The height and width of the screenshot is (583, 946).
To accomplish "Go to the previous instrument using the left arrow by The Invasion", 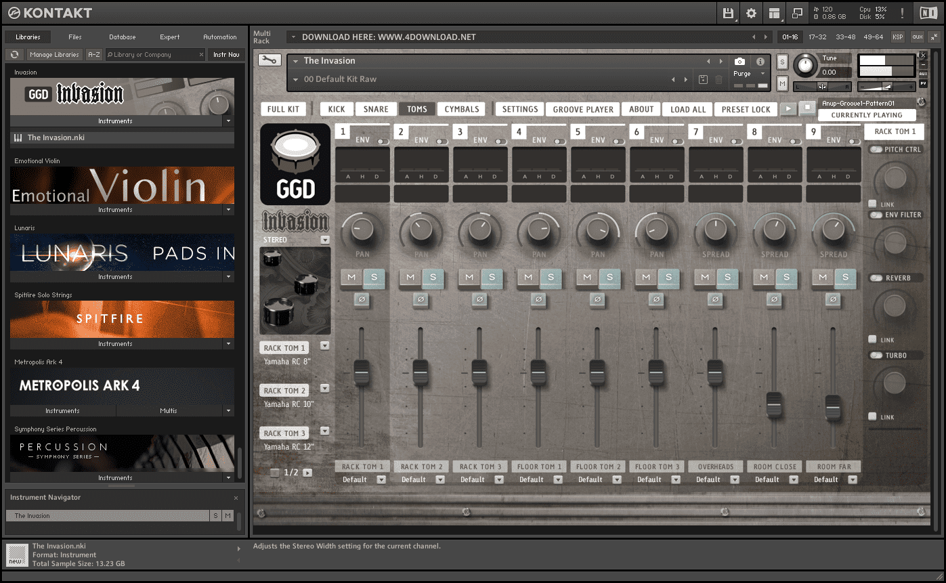I will [708, 61].
